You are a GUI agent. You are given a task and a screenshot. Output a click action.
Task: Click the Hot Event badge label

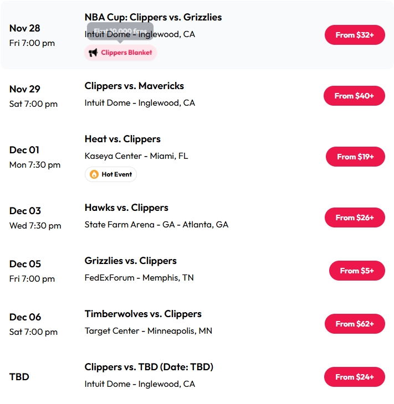(116, 174)
